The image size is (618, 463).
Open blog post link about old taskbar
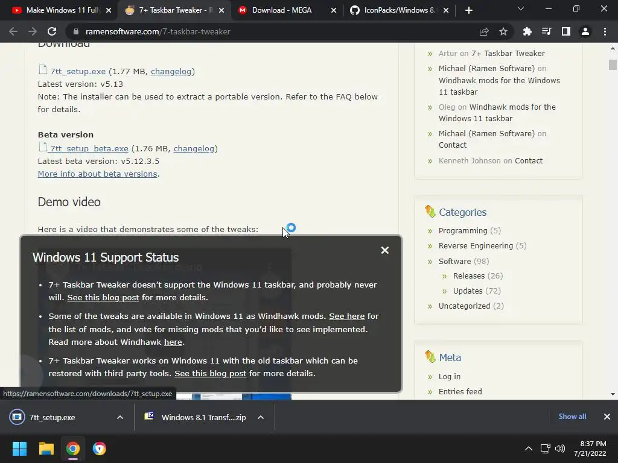(x=211, y=373)
